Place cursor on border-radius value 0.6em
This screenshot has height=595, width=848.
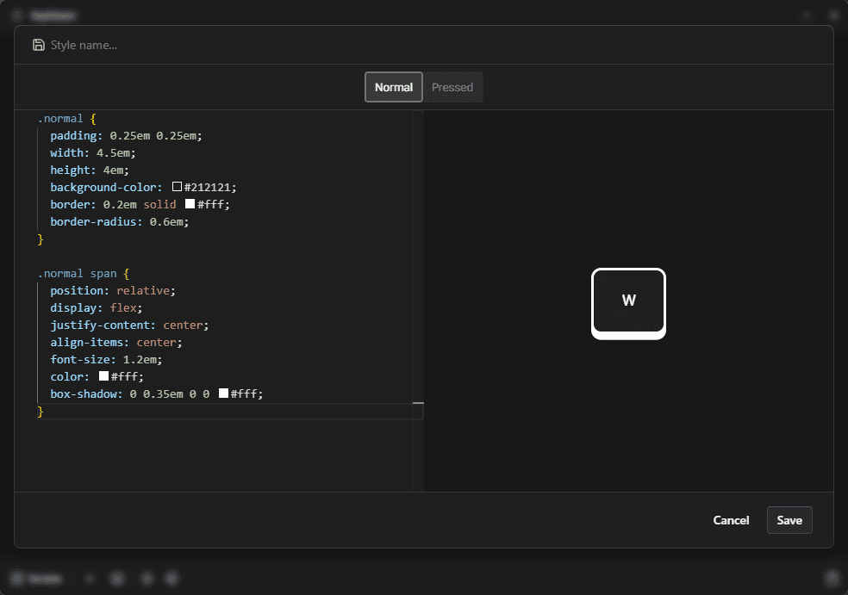coord(169,221)
